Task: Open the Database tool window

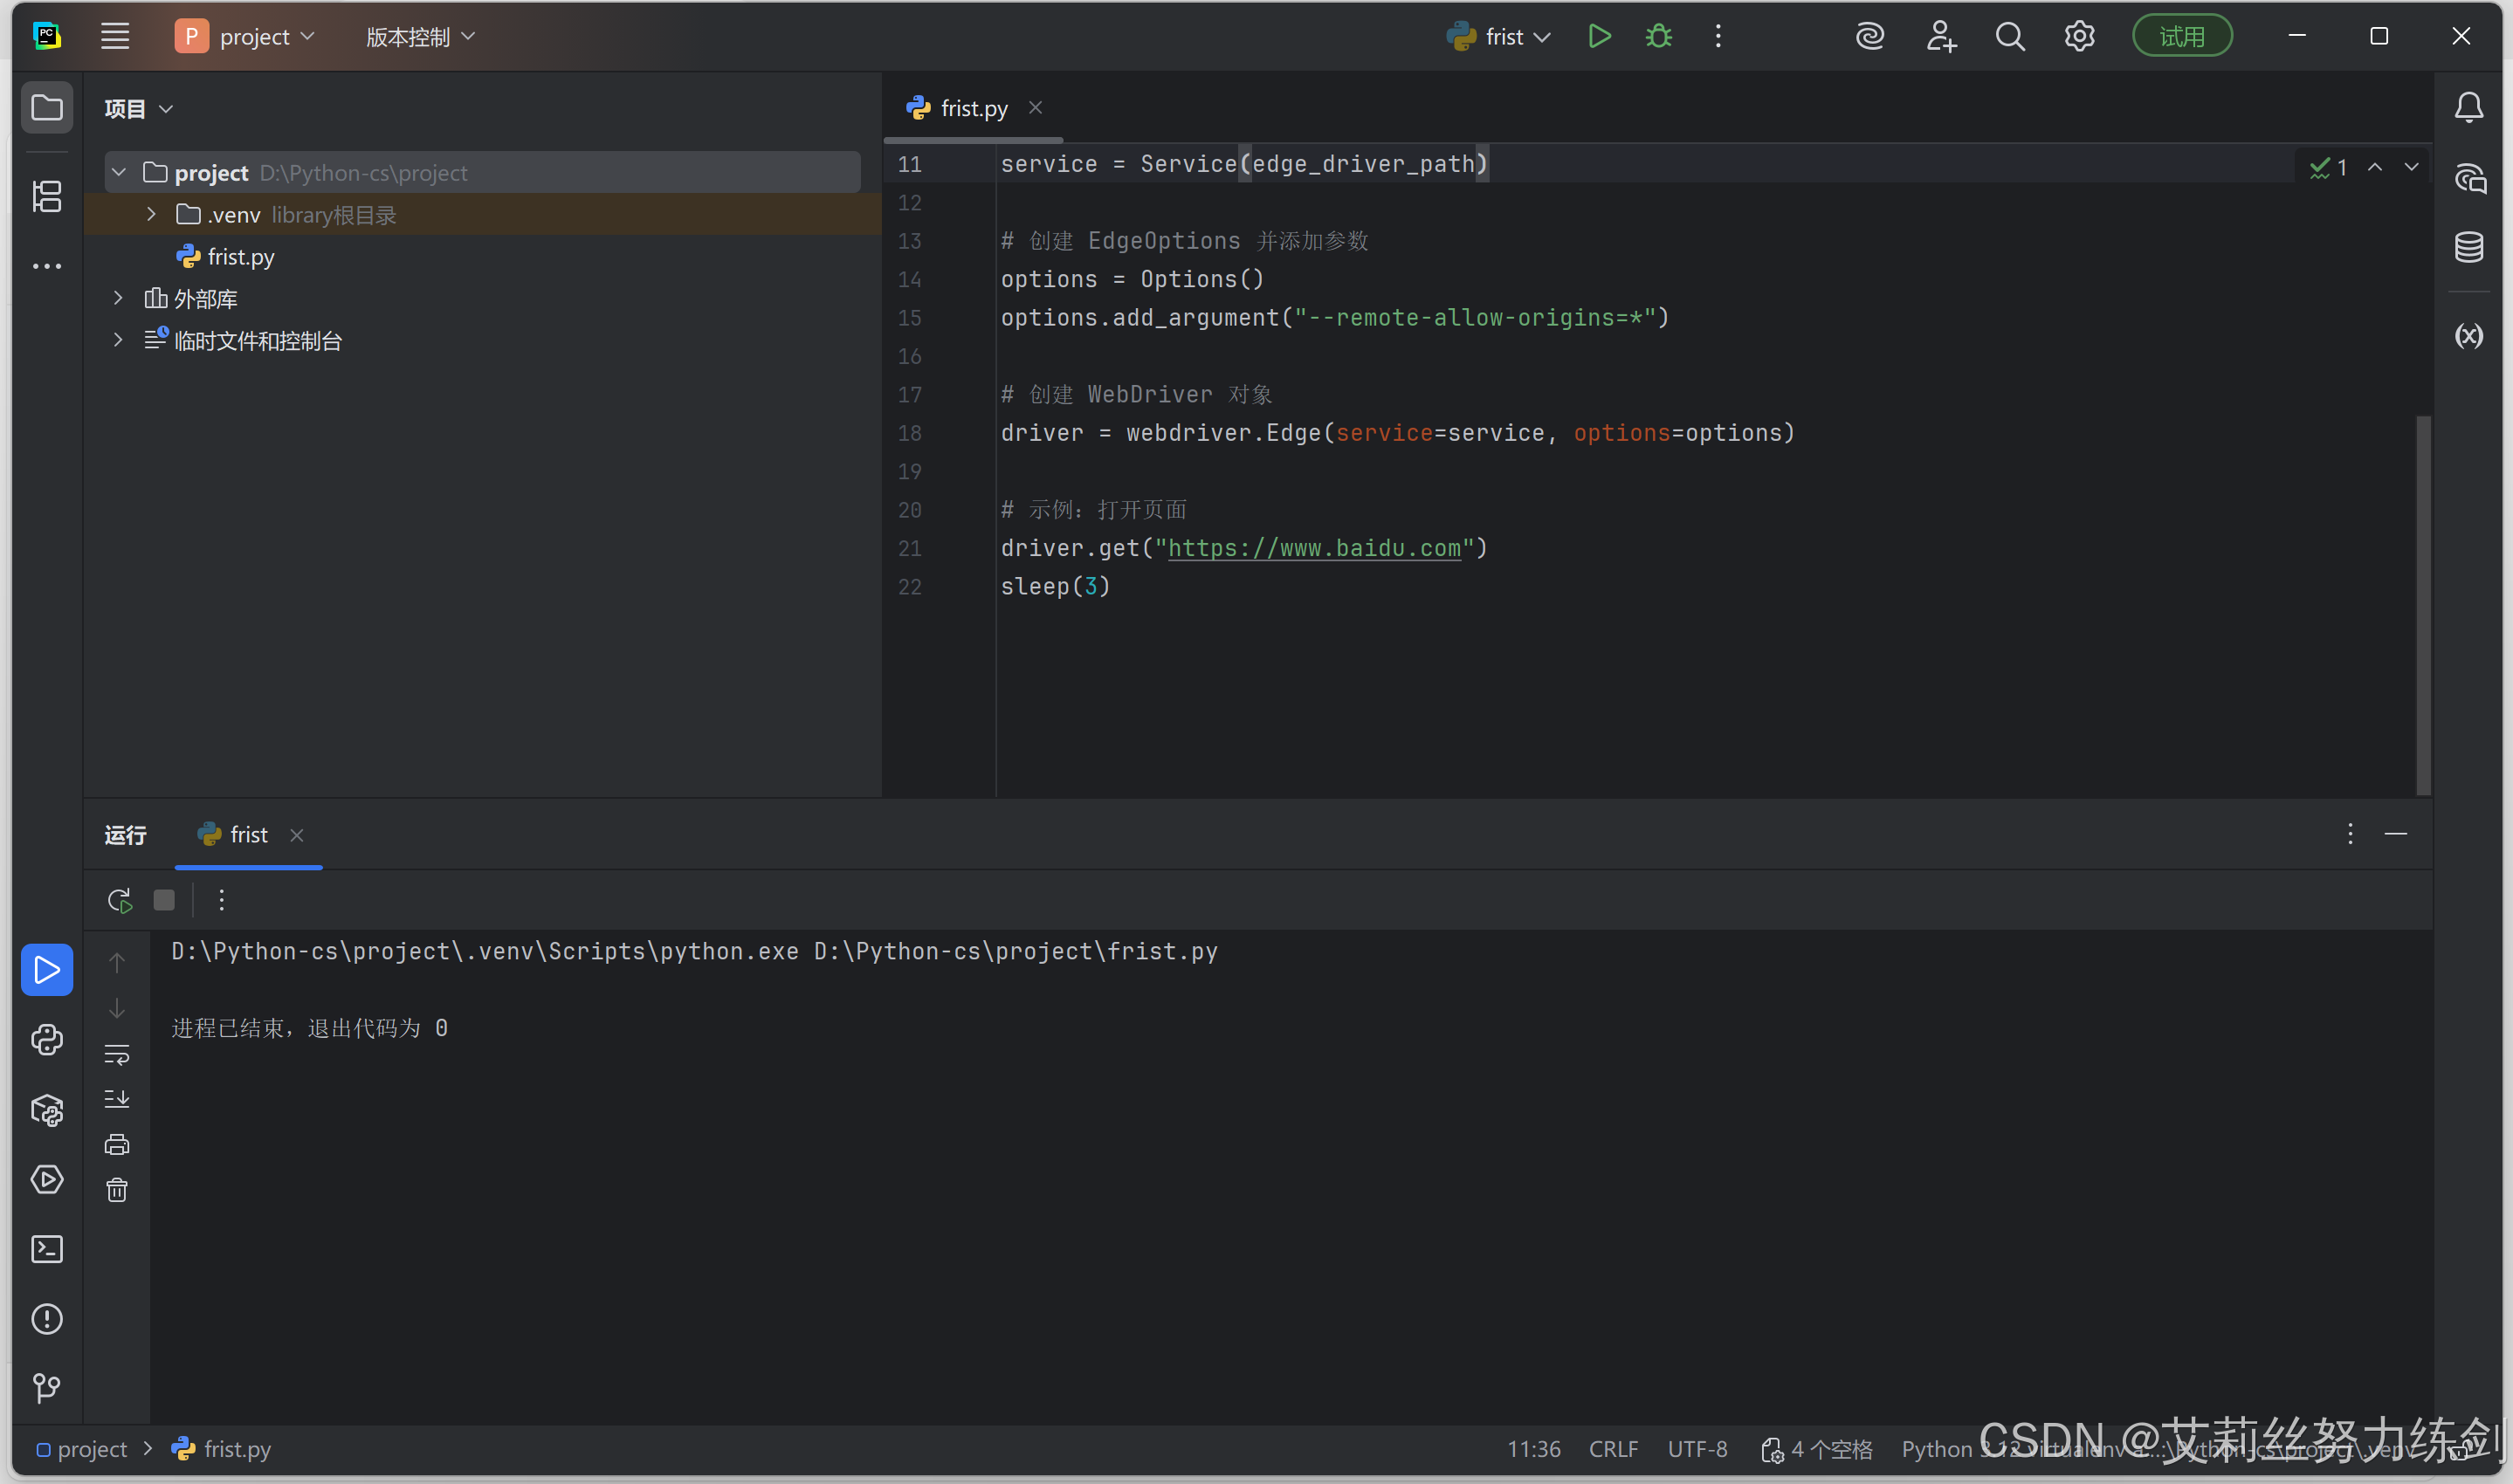Action: coord(2469,246)
